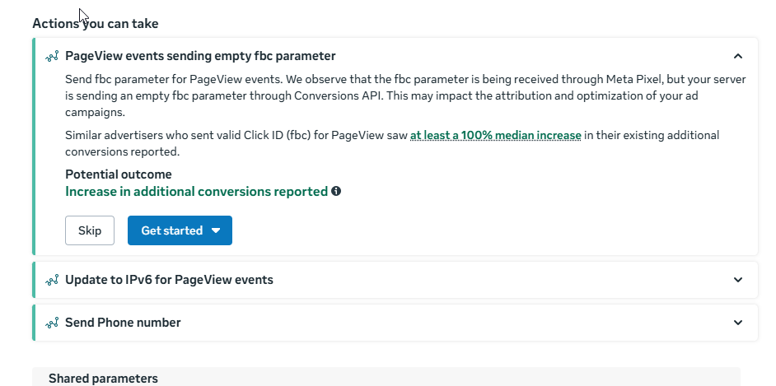Click the Shared parameters section header
This screenshot has width=776, height=386.
click(x=103, y=379)
